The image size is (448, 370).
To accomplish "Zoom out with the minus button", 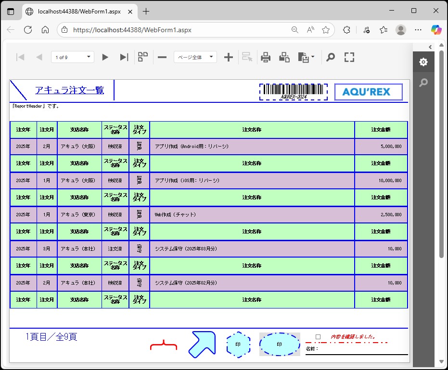I will coord(162,57).
